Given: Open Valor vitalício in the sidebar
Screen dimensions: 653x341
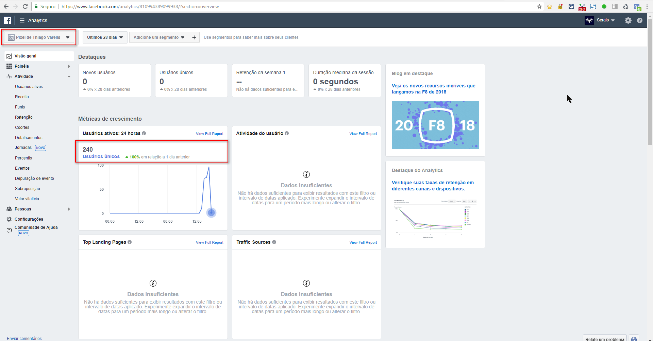Looking at the screenshot, I should click(27, 199).
